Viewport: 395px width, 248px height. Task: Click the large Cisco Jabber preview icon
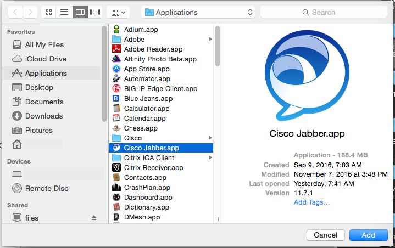307,75
